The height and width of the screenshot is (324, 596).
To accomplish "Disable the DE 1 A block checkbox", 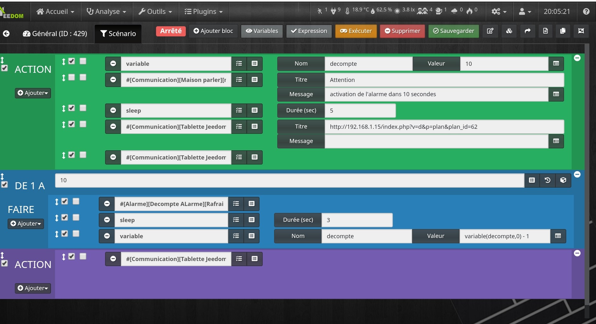I will point(4,184).
